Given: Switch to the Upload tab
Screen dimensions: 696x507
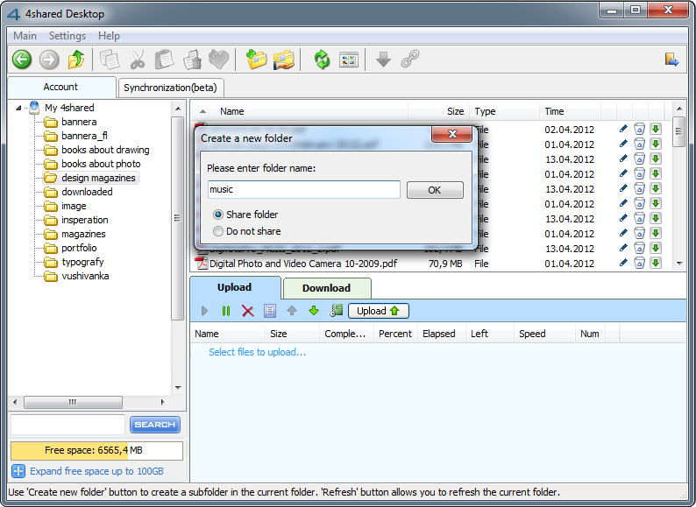Looking at the screenshot, I should click(x=235, y=287).
